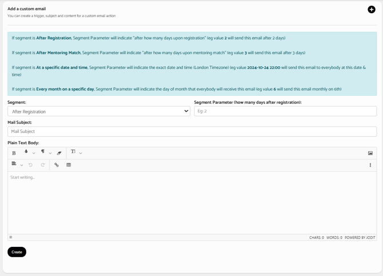Click the Add a custom email heading

(x=27, y=9)
